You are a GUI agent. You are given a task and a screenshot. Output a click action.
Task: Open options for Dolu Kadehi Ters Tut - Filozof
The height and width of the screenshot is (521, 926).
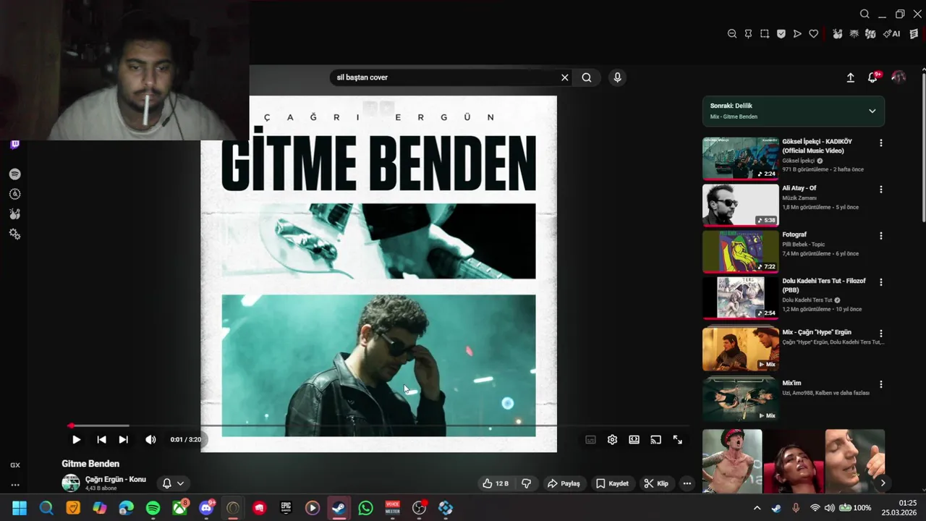click(880, 282)
